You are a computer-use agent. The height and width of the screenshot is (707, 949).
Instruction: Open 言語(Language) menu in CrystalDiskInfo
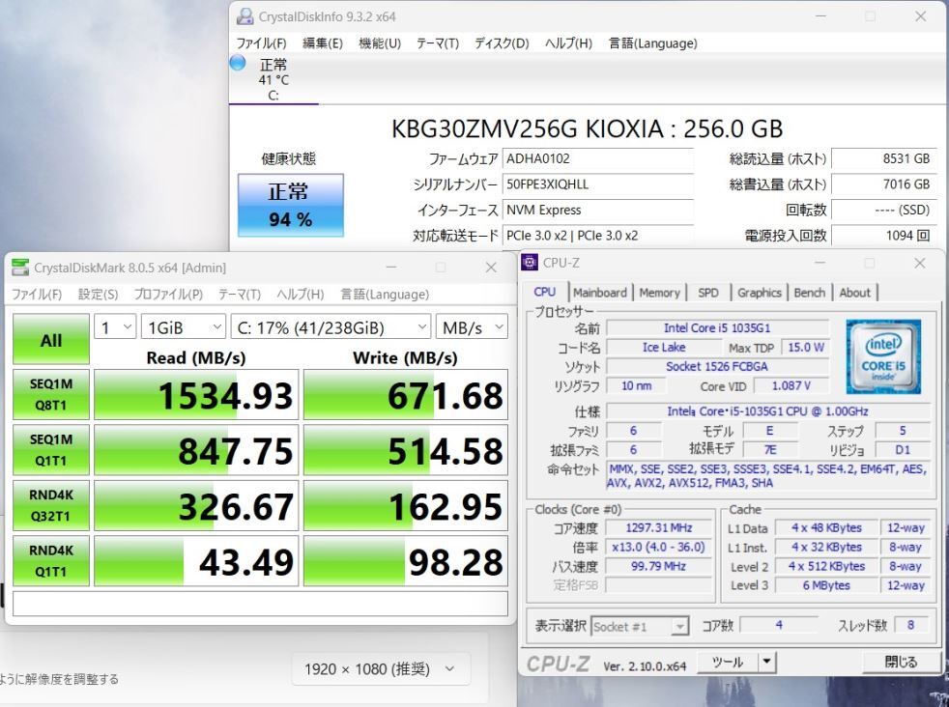click(x=652, y=42)
